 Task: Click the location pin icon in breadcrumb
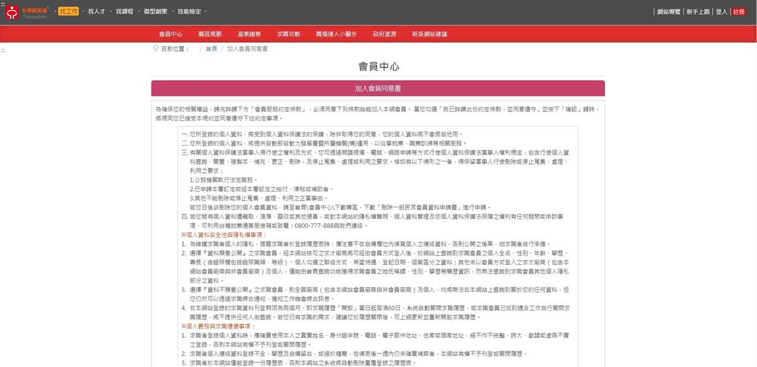tap(155, 49)
